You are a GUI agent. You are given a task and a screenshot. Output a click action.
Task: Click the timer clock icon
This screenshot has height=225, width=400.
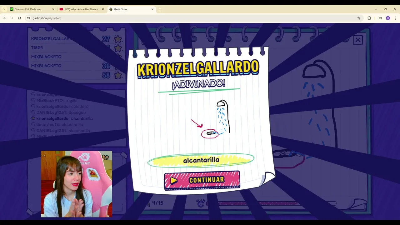click(201, 203)
